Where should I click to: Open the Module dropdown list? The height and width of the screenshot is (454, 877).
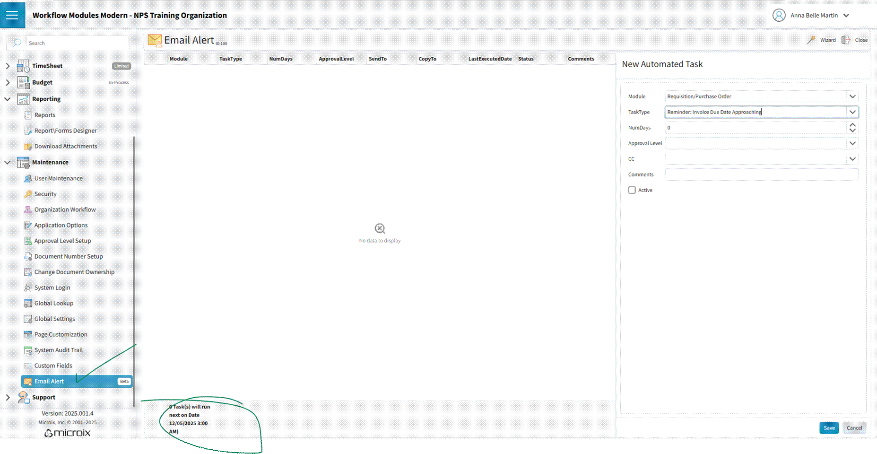[852, 96]
